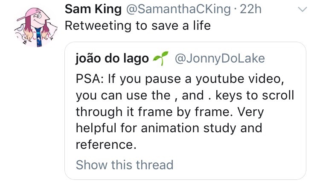Select the "Retweeting to save a life" text
This screenshot has height=182, width=320.
tap(137, 26)
